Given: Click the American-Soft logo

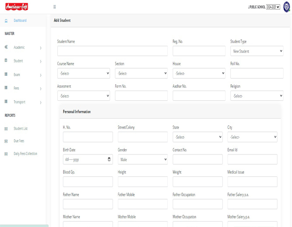Looking at the screenshot, I should (x=17, y=7).
